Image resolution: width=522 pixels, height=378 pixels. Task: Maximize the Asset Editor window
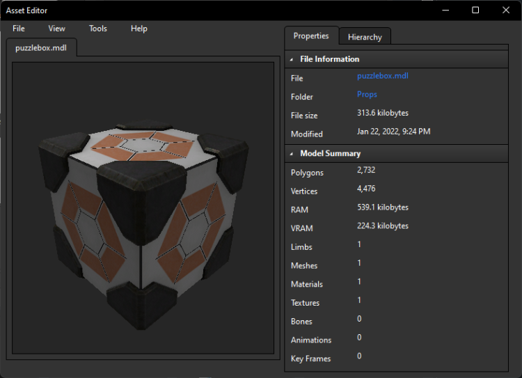tap(475, 10)
